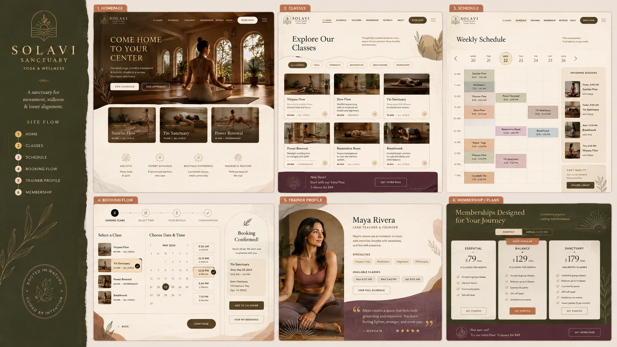Select the 12:15 PM 6 spaces time slot
617x347 pixels.
(x=204, y=272)
